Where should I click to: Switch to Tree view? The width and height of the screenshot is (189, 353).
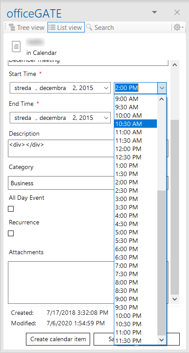[26, 28]
